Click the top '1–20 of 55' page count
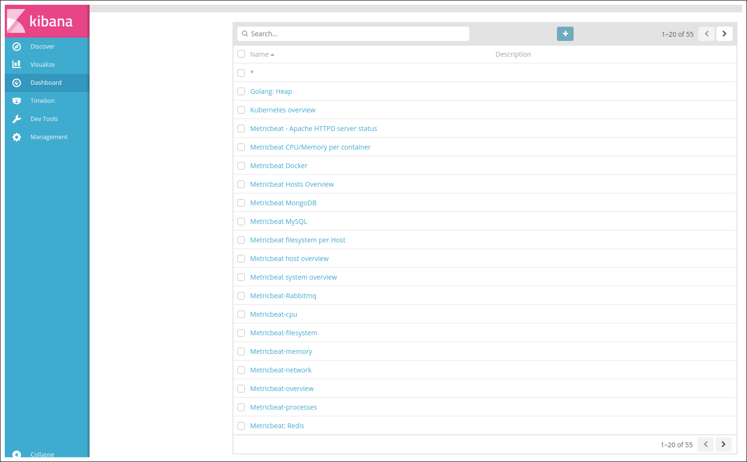Image resolution: width=747 pixels, height=462 pixels. click(x=677, y=34)
